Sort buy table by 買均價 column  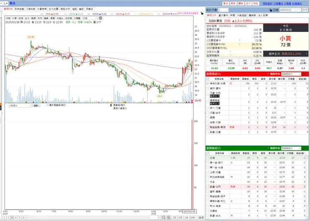[272, 79]
